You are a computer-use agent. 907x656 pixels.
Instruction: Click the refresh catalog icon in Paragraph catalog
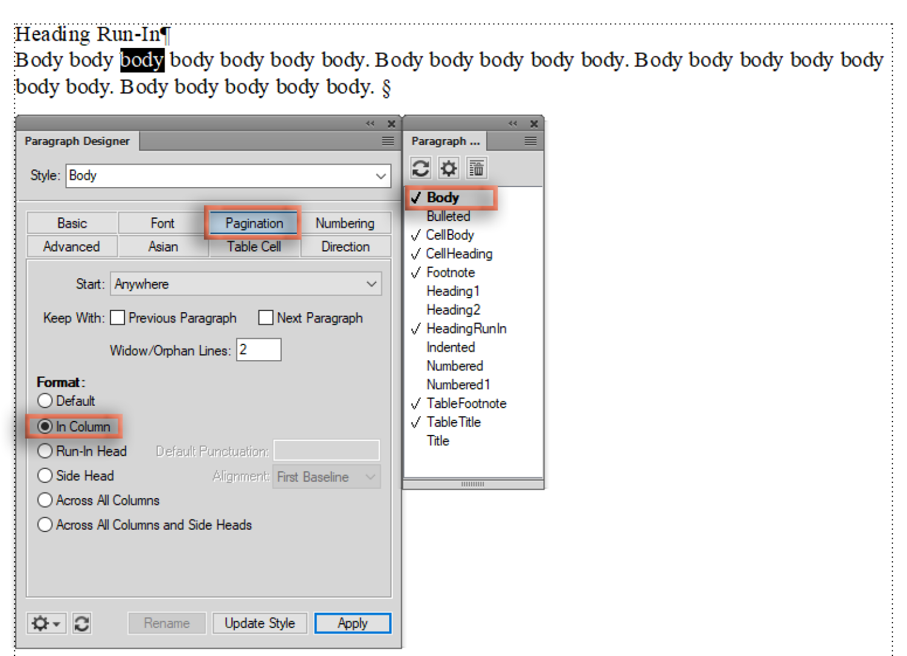420,168
